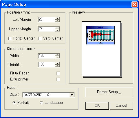Select Portrait orientation

[x=14, y=103]
